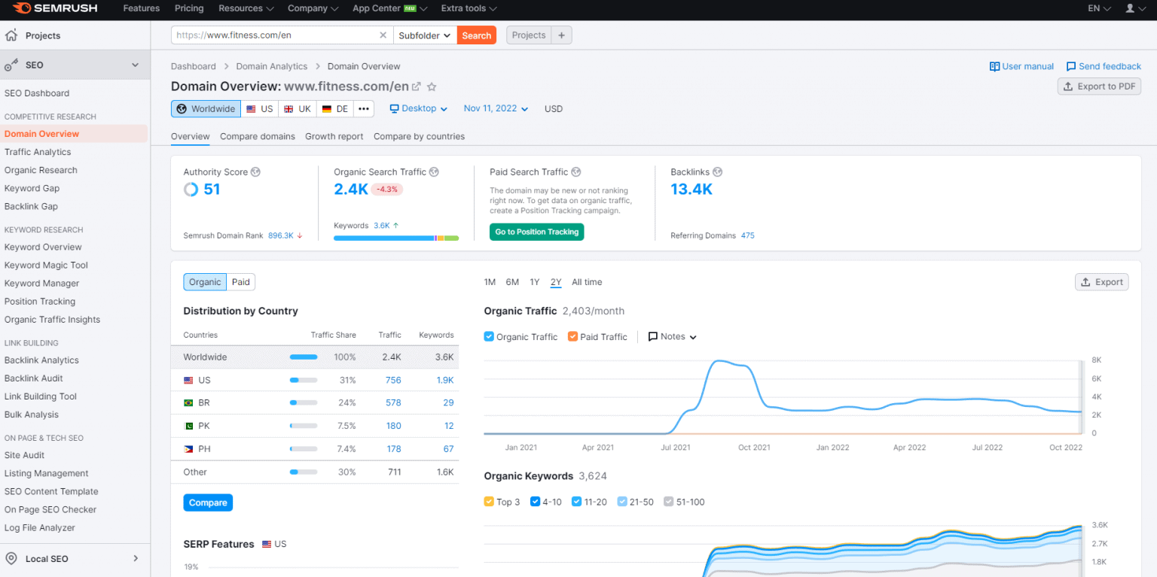Screen dimensions: 1157x577
Task: Click the star icon to favorite this report
Action: tap(432, 87)
